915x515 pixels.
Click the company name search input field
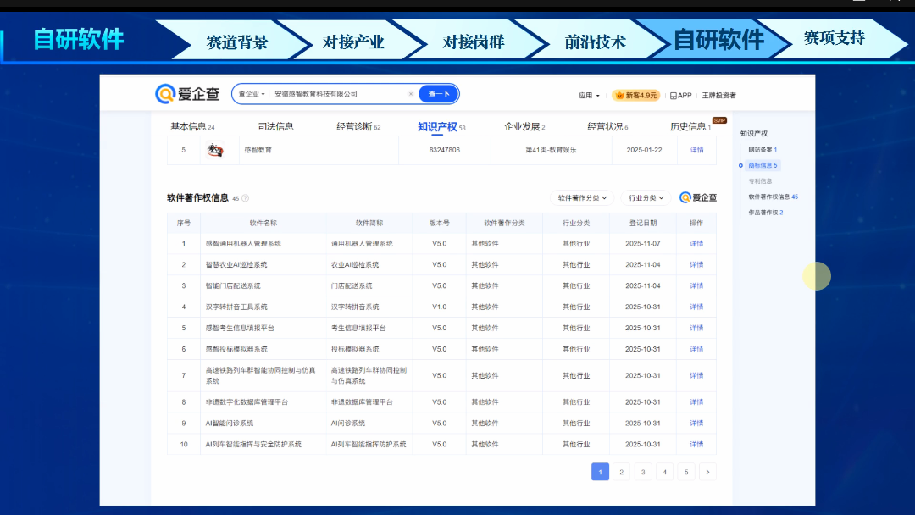click(x=339, y=94)
